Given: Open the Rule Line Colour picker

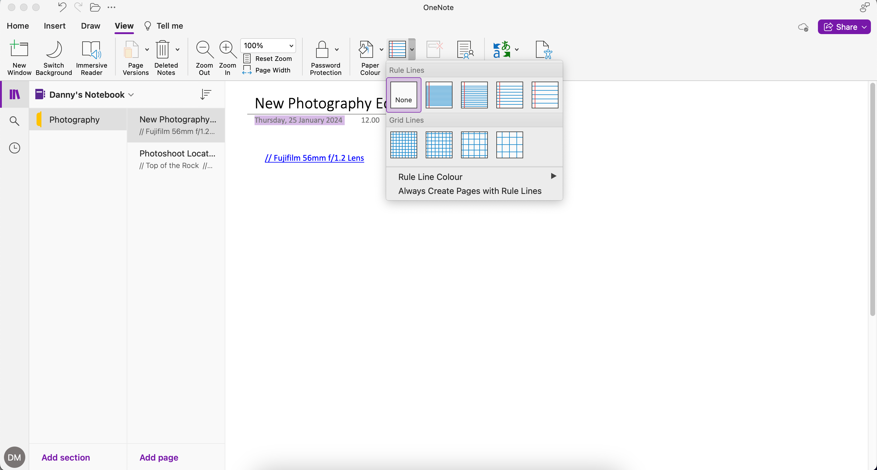Looking at the screenshot, I should 430,177.
